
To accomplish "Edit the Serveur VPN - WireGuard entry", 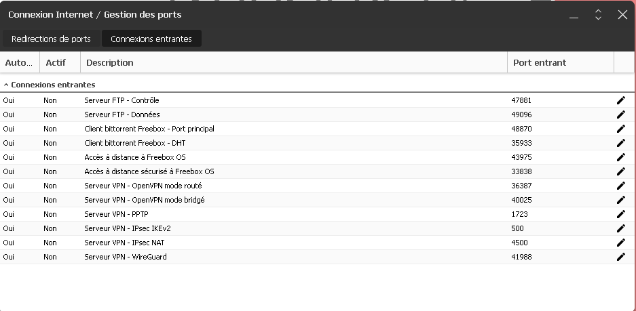I will point(620,257).
